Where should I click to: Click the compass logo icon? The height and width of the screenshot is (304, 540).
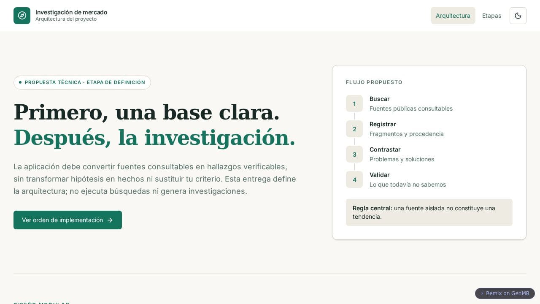click(22, 16)
